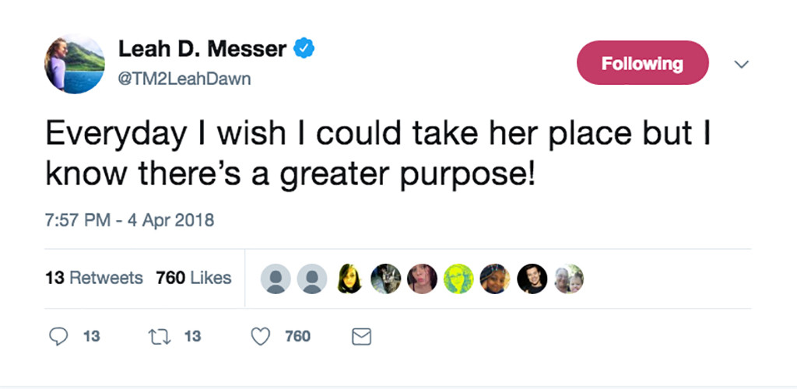Click the second gray default avatar
The width and height of the screenshot is (797, 389).
(x=312, y=279)
